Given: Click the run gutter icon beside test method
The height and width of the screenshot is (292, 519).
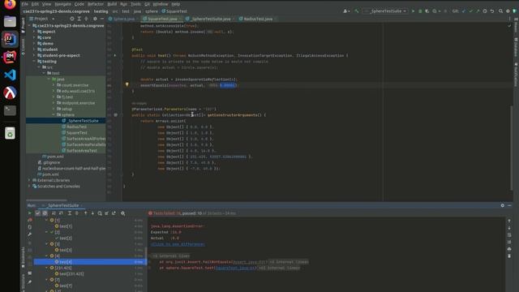Looking at the screenshot, I should [115, 55].
